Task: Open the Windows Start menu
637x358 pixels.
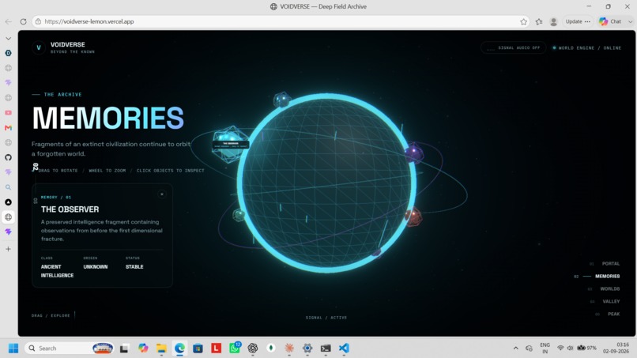Action: point(13,349)
